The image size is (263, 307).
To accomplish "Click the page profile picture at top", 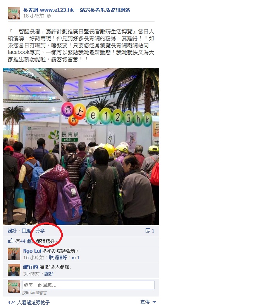I will coord(14,13).
